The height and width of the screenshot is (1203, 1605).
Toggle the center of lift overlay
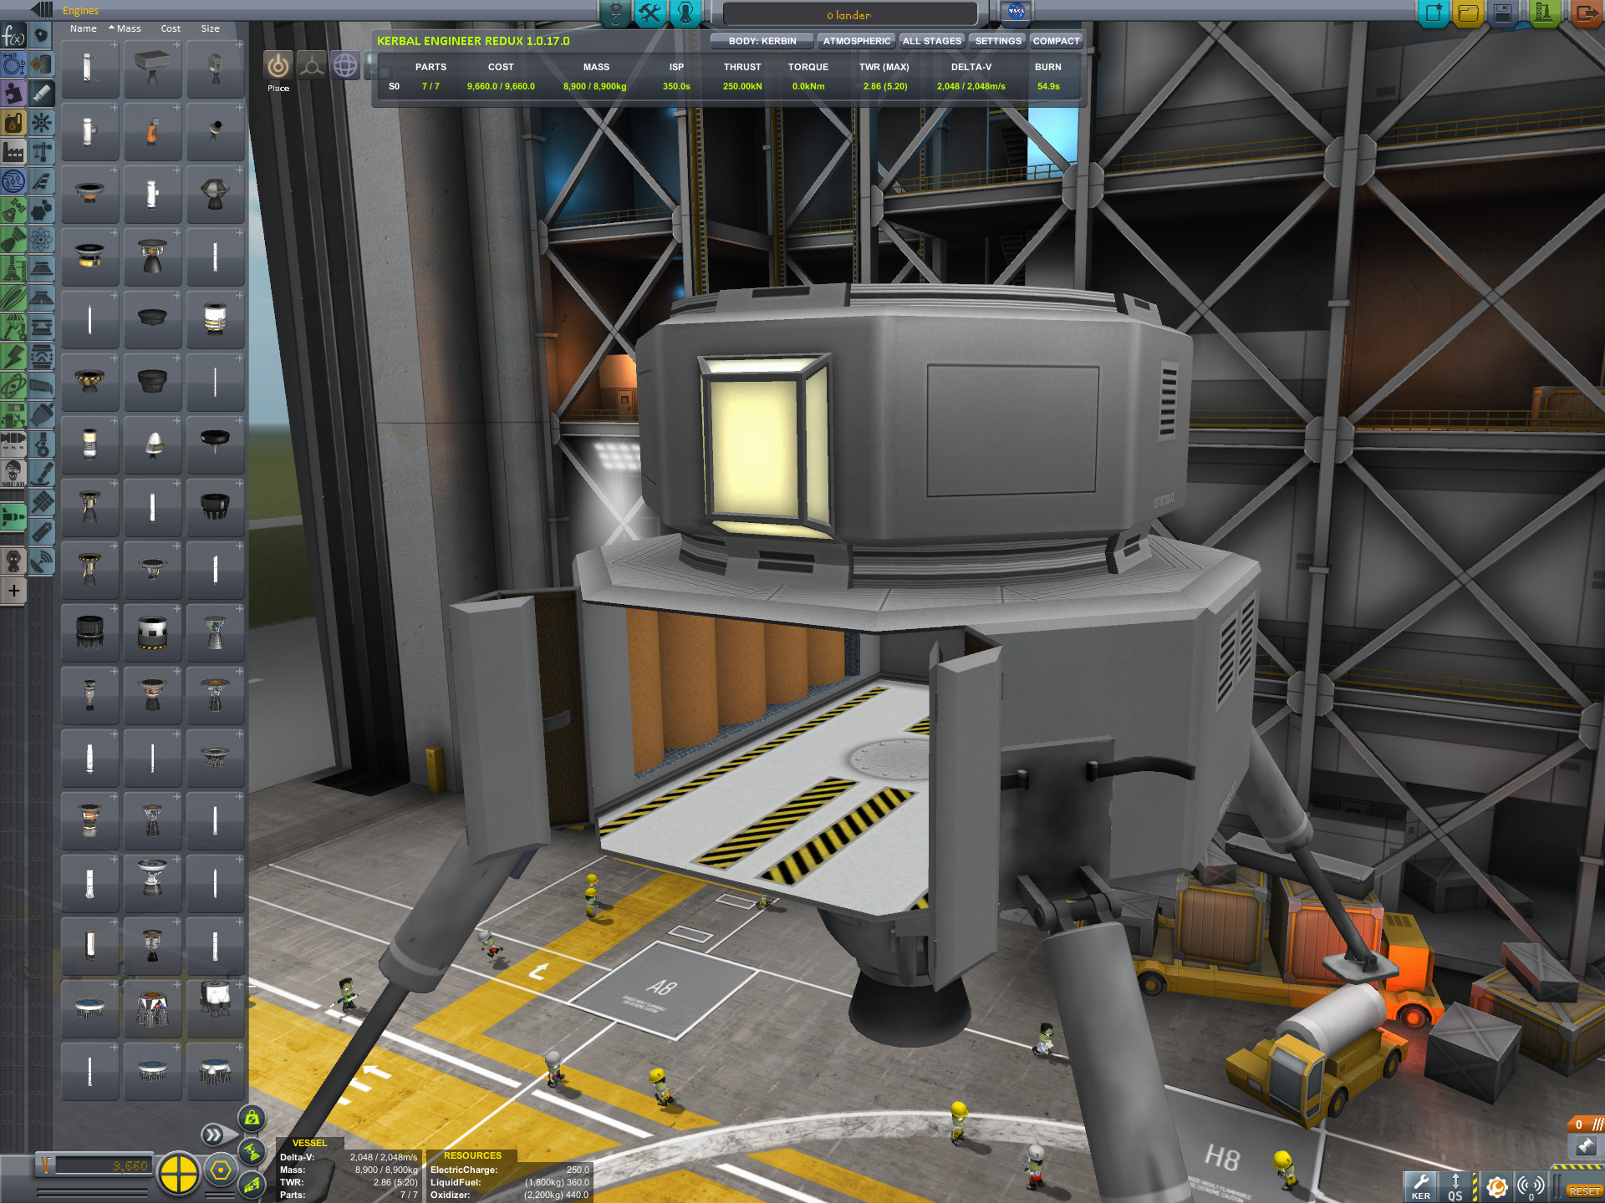251,1184
